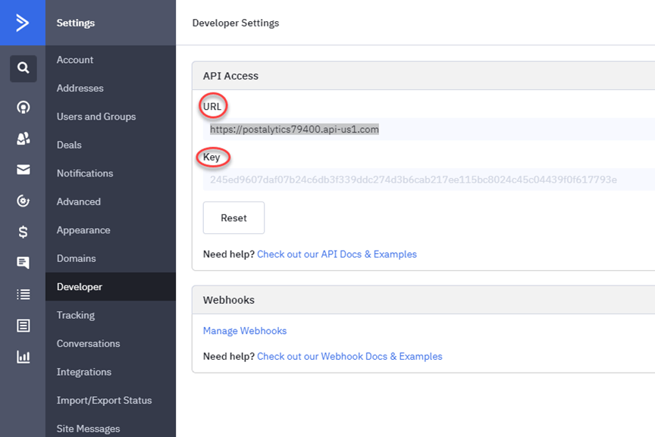Open the Reports bar chart icon
655x437 pixels.
tap(24, 357)
